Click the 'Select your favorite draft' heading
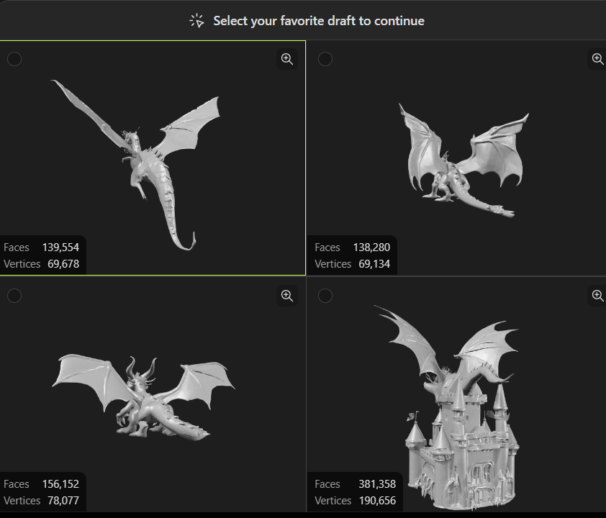Screen dimensions: 606x518 coord(319,21)
